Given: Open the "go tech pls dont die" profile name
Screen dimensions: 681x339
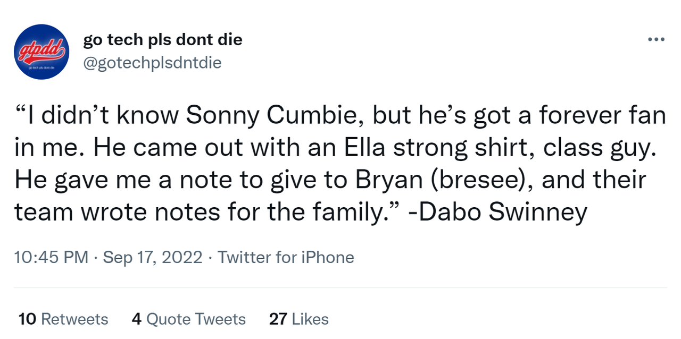Looking at the screenshot, I should tap(162, 40).
